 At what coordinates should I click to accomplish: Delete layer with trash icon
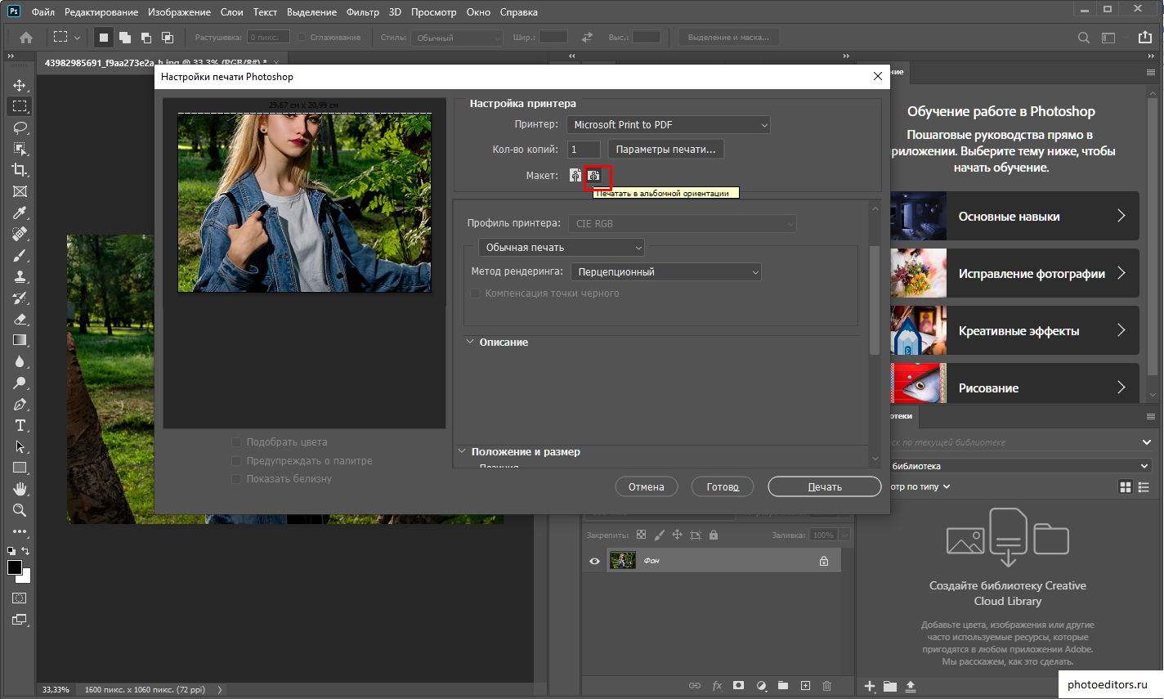826,686
